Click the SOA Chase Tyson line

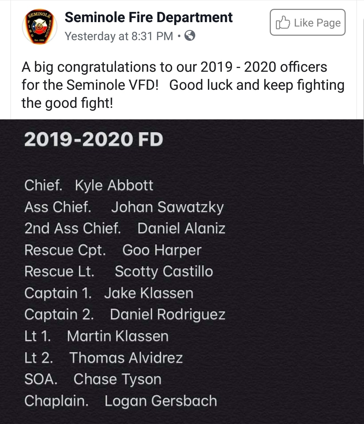[x=93, y=379]
